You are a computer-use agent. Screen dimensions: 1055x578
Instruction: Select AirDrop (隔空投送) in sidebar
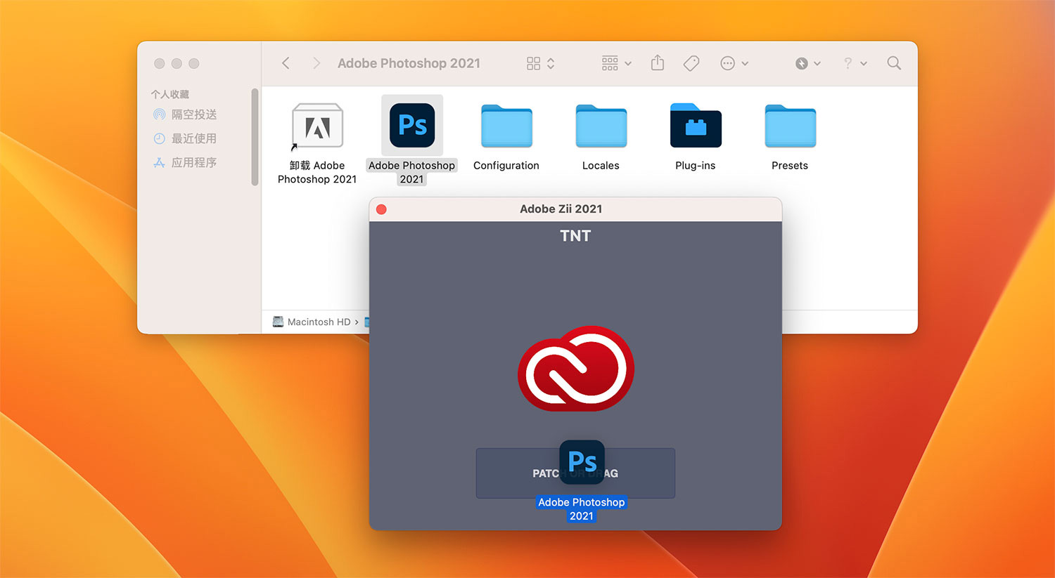[x=185, y=114]
